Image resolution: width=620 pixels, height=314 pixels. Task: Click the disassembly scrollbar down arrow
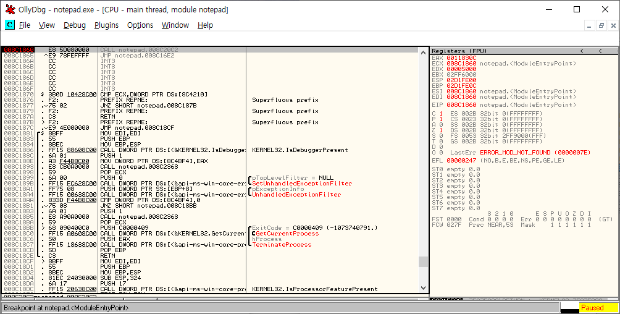coord(423,288)
